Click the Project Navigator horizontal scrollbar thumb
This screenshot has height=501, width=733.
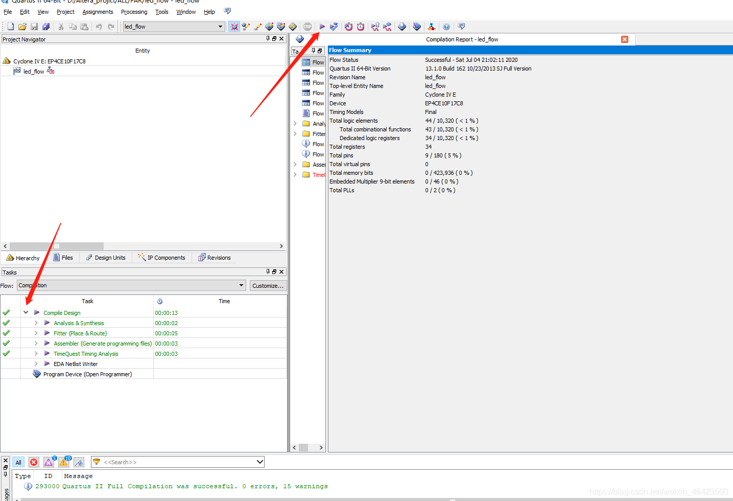click(x=57, y=246)
